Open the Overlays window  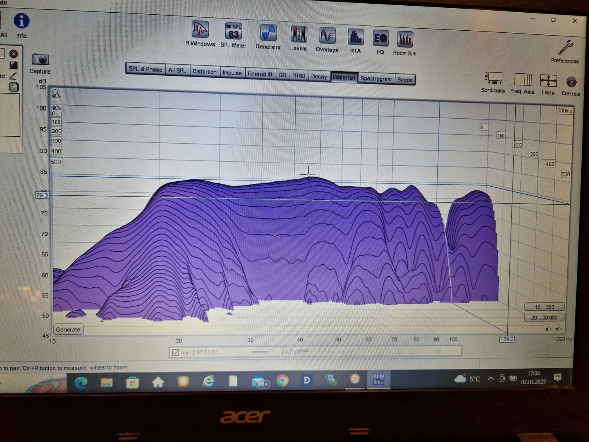(x=327, y=40)
